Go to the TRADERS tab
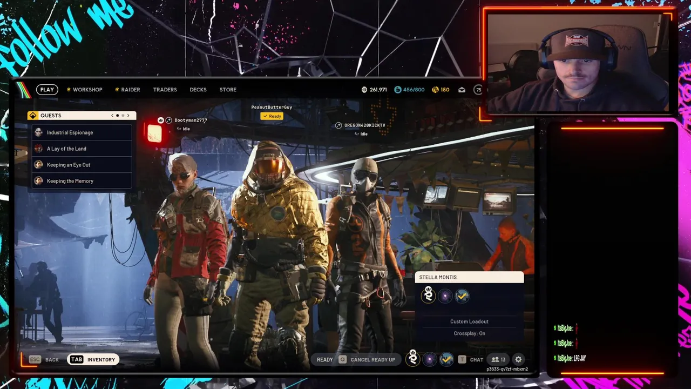The width and height of the screenshot is (691, 389). 165,90
